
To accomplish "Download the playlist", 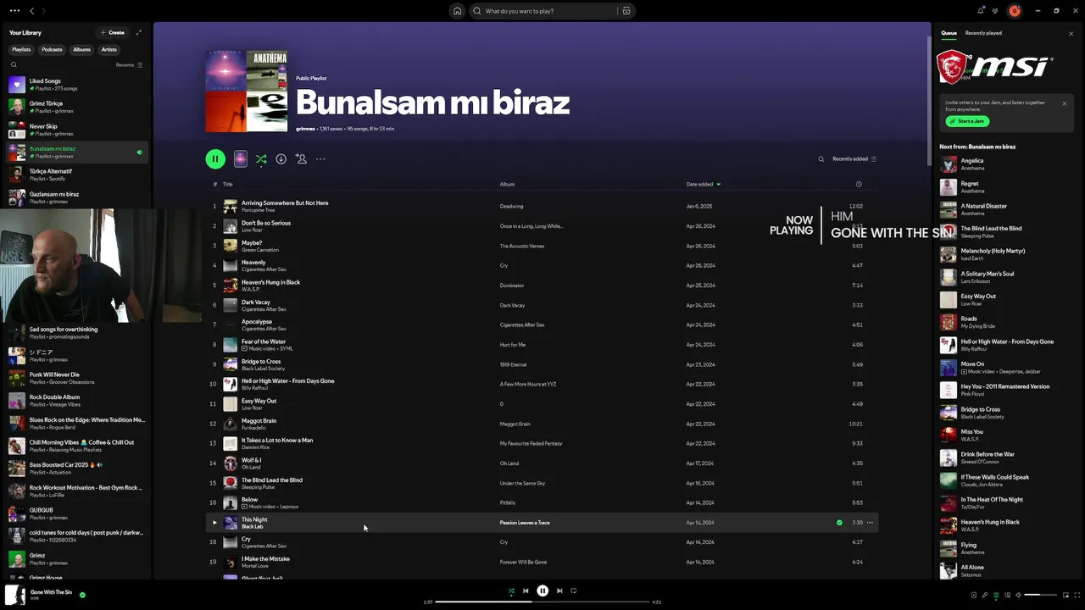I will pyautogui.click(x=281, y=158).
